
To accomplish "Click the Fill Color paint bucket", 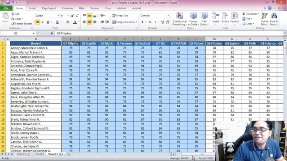I will (x=68, y=22).
